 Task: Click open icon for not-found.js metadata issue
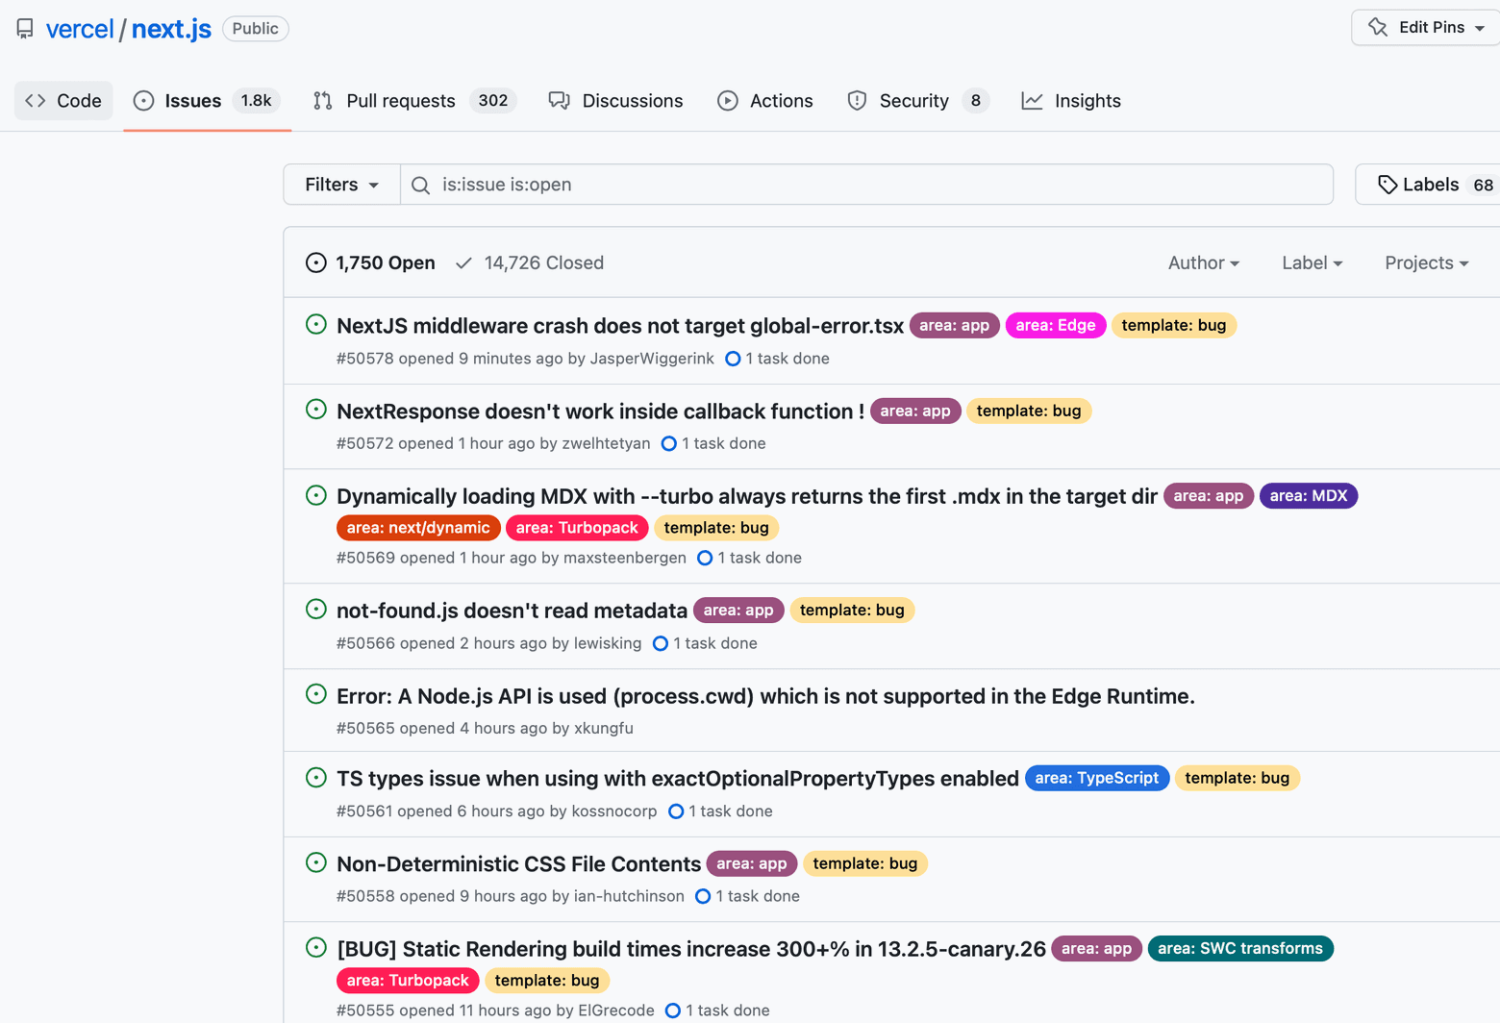click(x=316, y=609)
